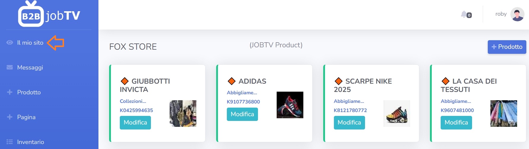Click Modifica on the ADIDAS card
Screen dimensions: 529x149
coord(242,114)
